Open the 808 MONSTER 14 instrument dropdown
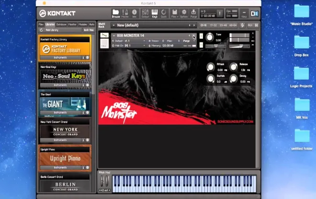The width and height of the screenshot is (316, 199). click(x=113, y=35)
